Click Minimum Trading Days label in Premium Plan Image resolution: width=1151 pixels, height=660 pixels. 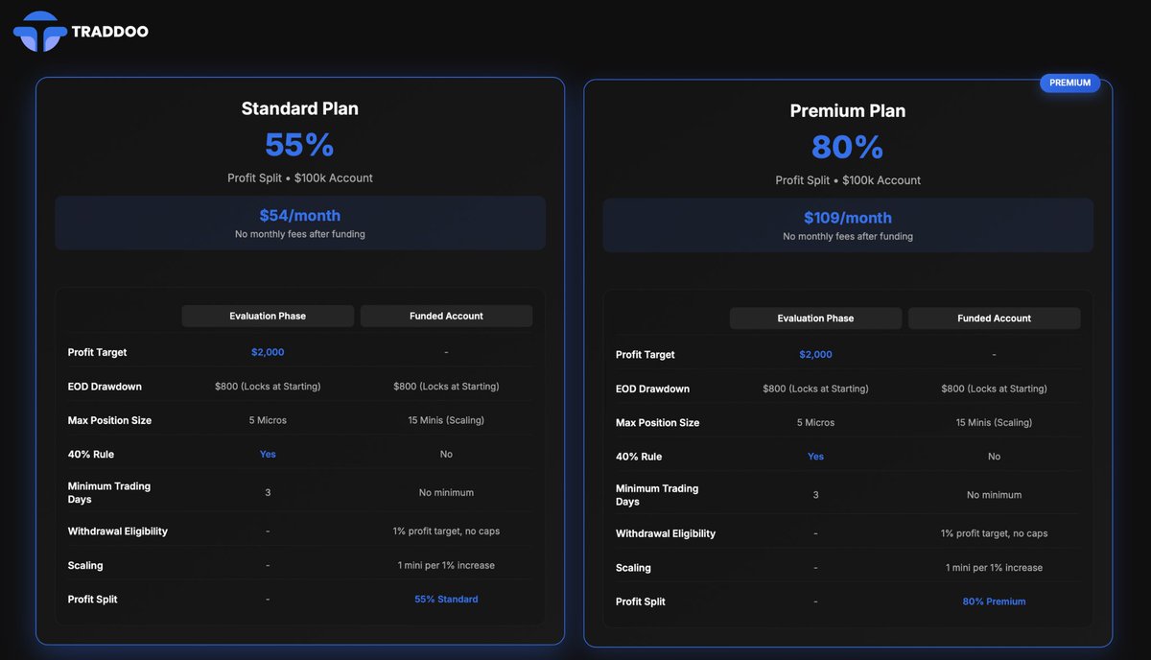point(657,495)
